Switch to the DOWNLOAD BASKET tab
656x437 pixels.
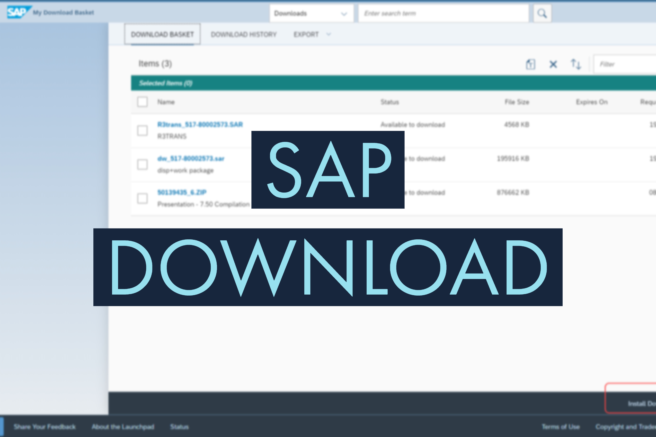pyautogui.click(x=162, y=34)
